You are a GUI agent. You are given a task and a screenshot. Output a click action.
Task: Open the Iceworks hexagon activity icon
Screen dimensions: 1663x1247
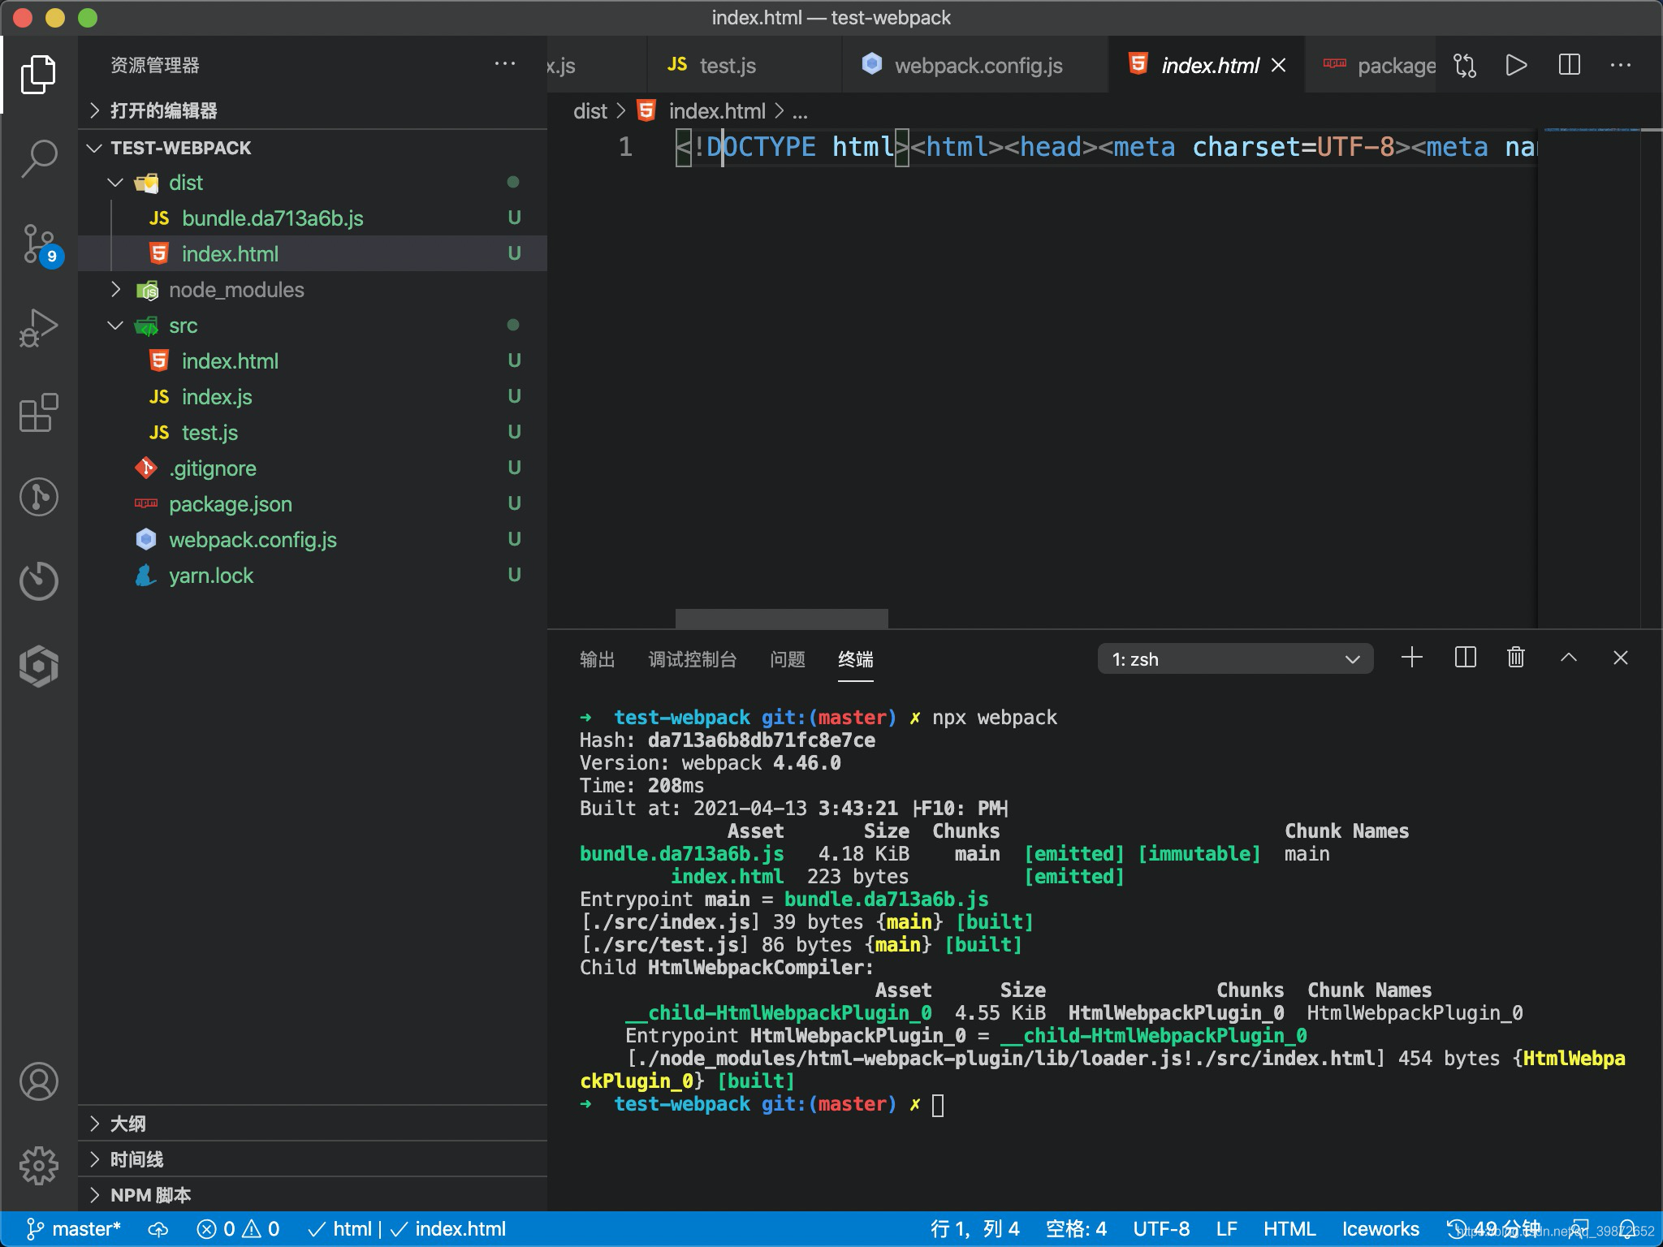click(38, 667)
